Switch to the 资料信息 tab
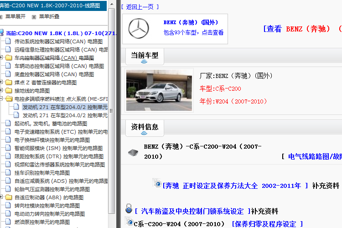Viewport: 342px width, 228px height. (x=145, y=128)
